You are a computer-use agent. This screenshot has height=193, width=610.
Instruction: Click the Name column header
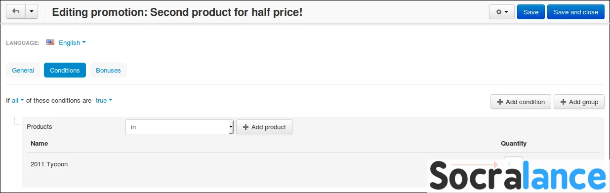coord(39,144)
